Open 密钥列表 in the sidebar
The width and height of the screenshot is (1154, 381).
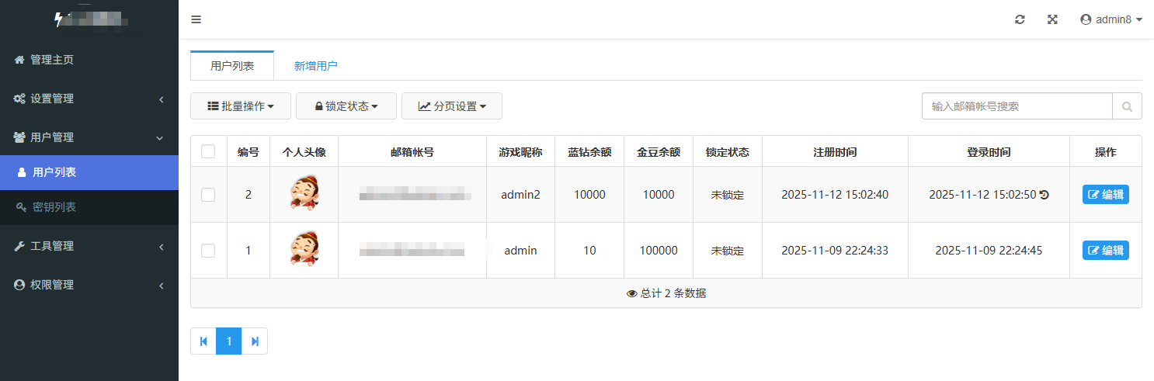[x=54, y=207]
